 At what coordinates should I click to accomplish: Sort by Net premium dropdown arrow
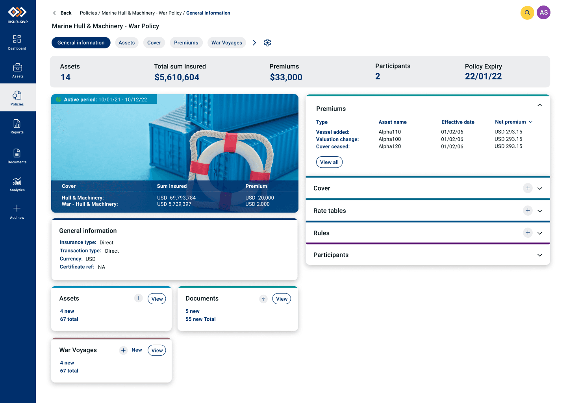pos(531,122)
